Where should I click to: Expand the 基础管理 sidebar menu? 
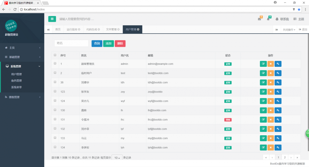click(x=22, y=57)
